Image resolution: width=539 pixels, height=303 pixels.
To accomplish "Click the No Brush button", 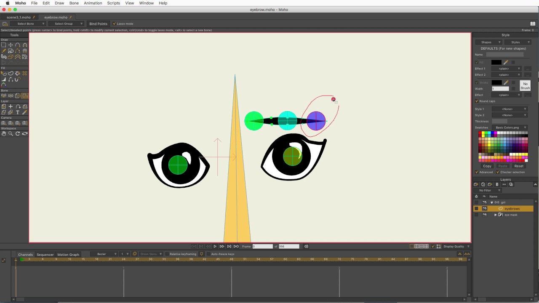I will click(525, 86).
